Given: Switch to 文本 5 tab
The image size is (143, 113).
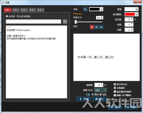Looking at the screenshot, I should (x=40, y=10).
